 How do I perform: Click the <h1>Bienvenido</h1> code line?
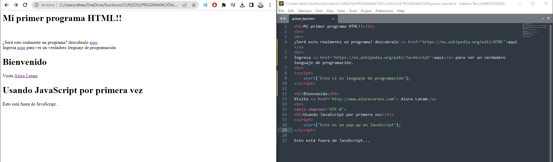[x=317, y=94]
